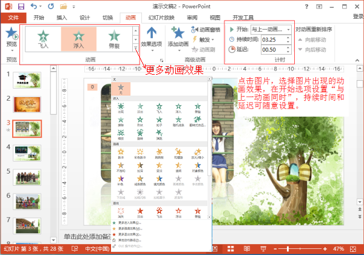Image resolution: width=364 pixels, height=255 pixels.
Task: Collapse the ribbon with the chevron
Action: 357,60
